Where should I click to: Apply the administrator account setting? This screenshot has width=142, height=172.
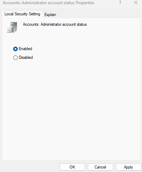click(128, 167)
